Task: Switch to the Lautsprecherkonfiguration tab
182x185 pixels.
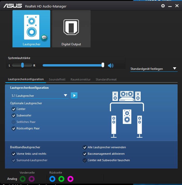Action: [x=26, y=79]
